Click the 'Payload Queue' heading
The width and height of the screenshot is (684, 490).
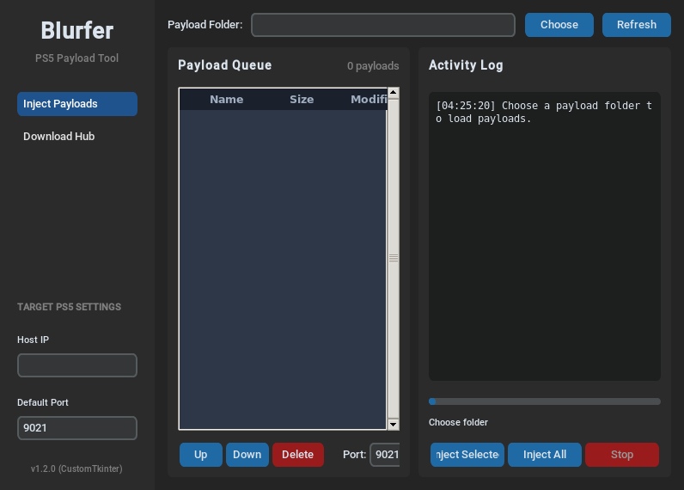coord(224,65)
